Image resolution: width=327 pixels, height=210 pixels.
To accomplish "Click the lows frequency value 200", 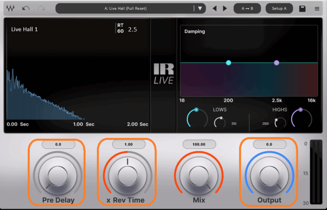I will [x=234, y=124].
